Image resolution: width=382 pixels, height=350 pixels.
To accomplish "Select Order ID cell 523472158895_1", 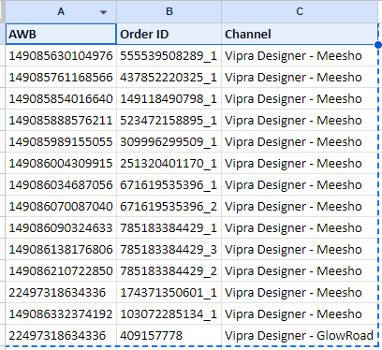I will click(169, 120).
